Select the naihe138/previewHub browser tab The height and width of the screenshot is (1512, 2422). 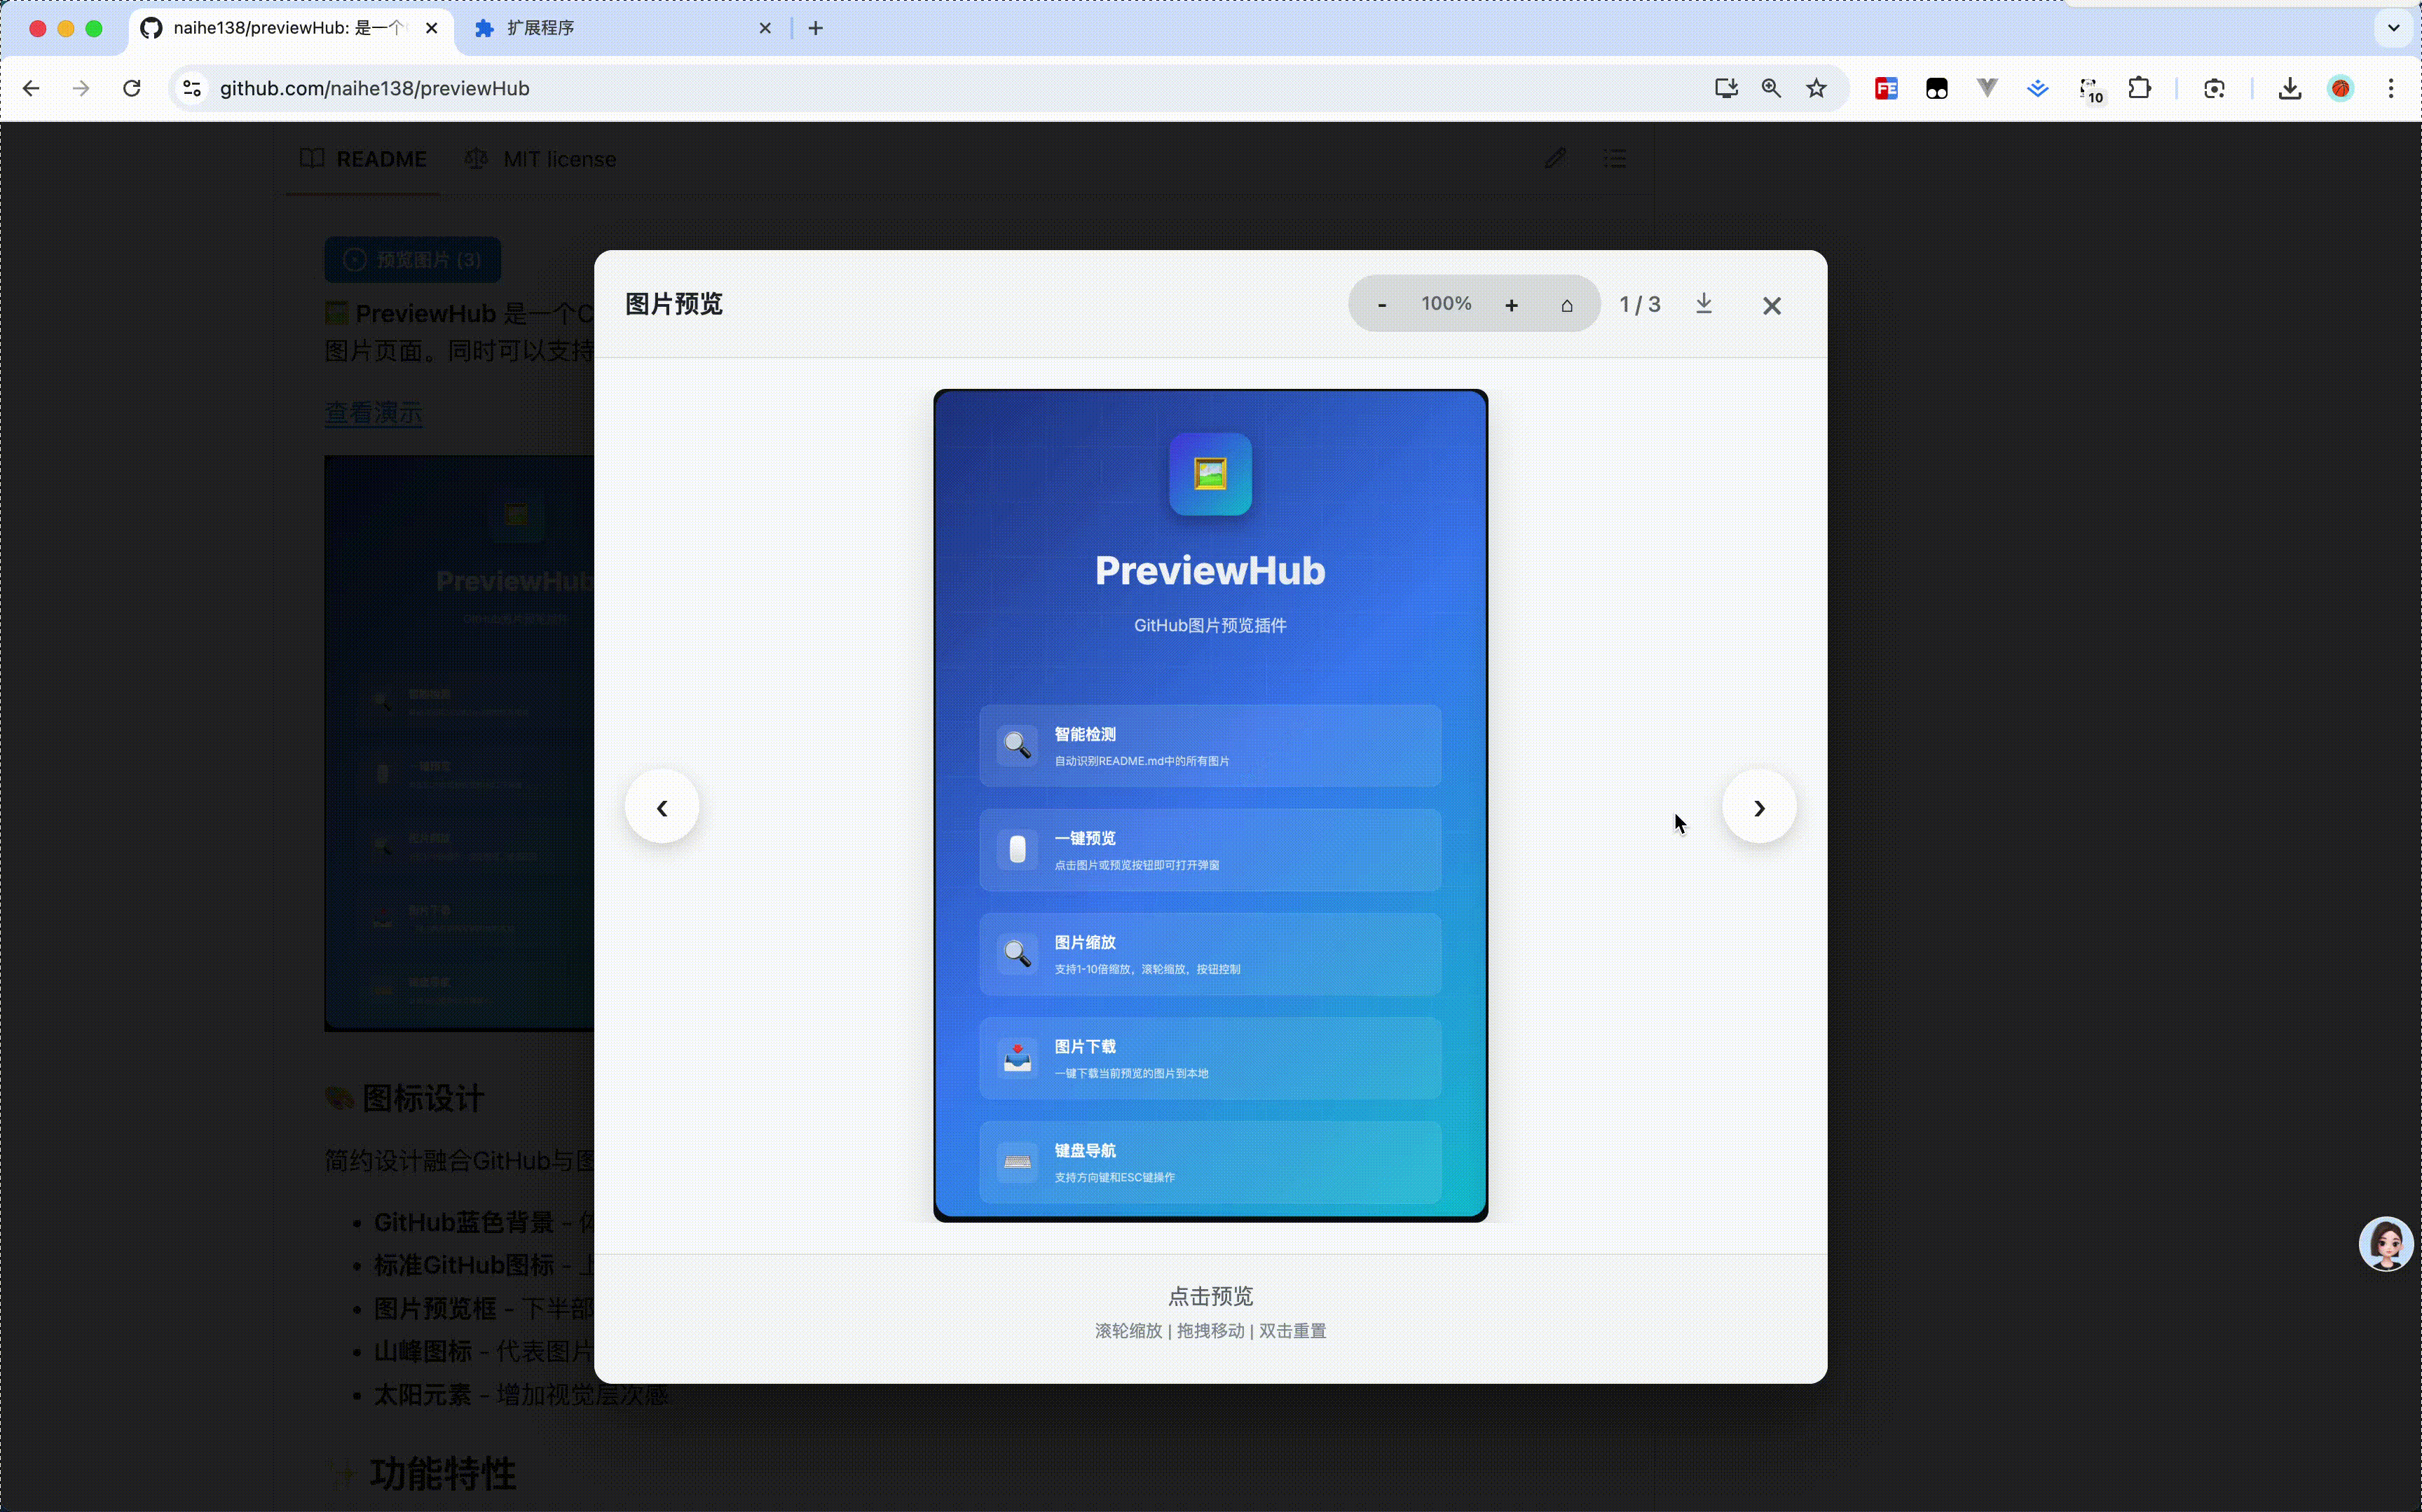point(290,28)
